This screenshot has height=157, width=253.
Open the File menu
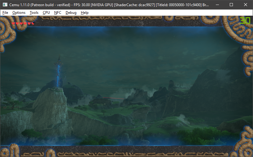pyautogui.click(x=5, y=13)
